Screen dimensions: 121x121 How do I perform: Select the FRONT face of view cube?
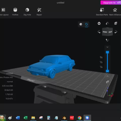click(x=105, y=32)
